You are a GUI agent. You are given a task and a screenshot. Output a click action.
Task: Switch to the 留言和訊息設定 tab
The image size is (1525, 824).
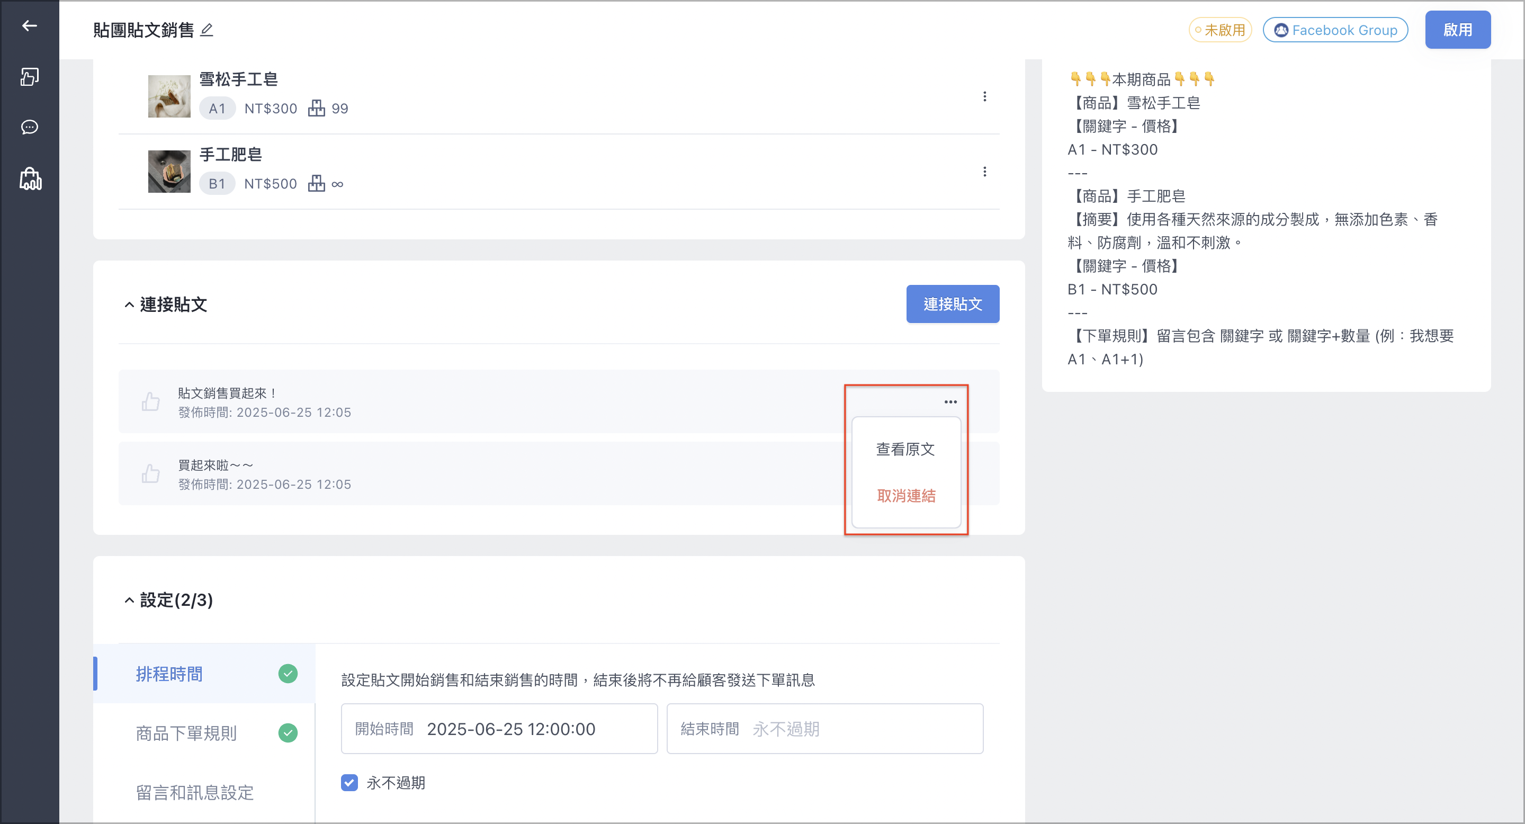click(204, 792)
